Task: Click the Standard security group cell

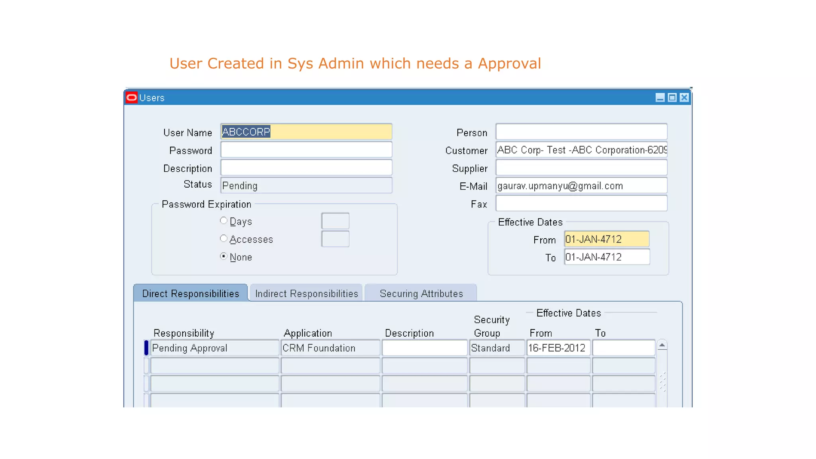Action: [x=497, y=348]
